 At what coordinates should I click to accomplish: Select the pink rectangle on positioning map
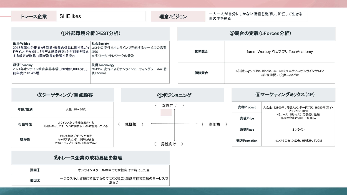(166, 112)
